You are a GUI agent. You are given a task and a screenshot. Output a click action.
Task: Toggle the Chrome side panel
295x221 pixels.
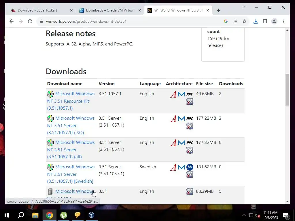click(265, 21)
